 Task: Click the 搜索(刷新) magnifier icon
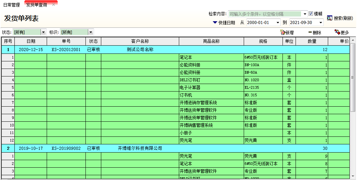[x=330, y=18]
